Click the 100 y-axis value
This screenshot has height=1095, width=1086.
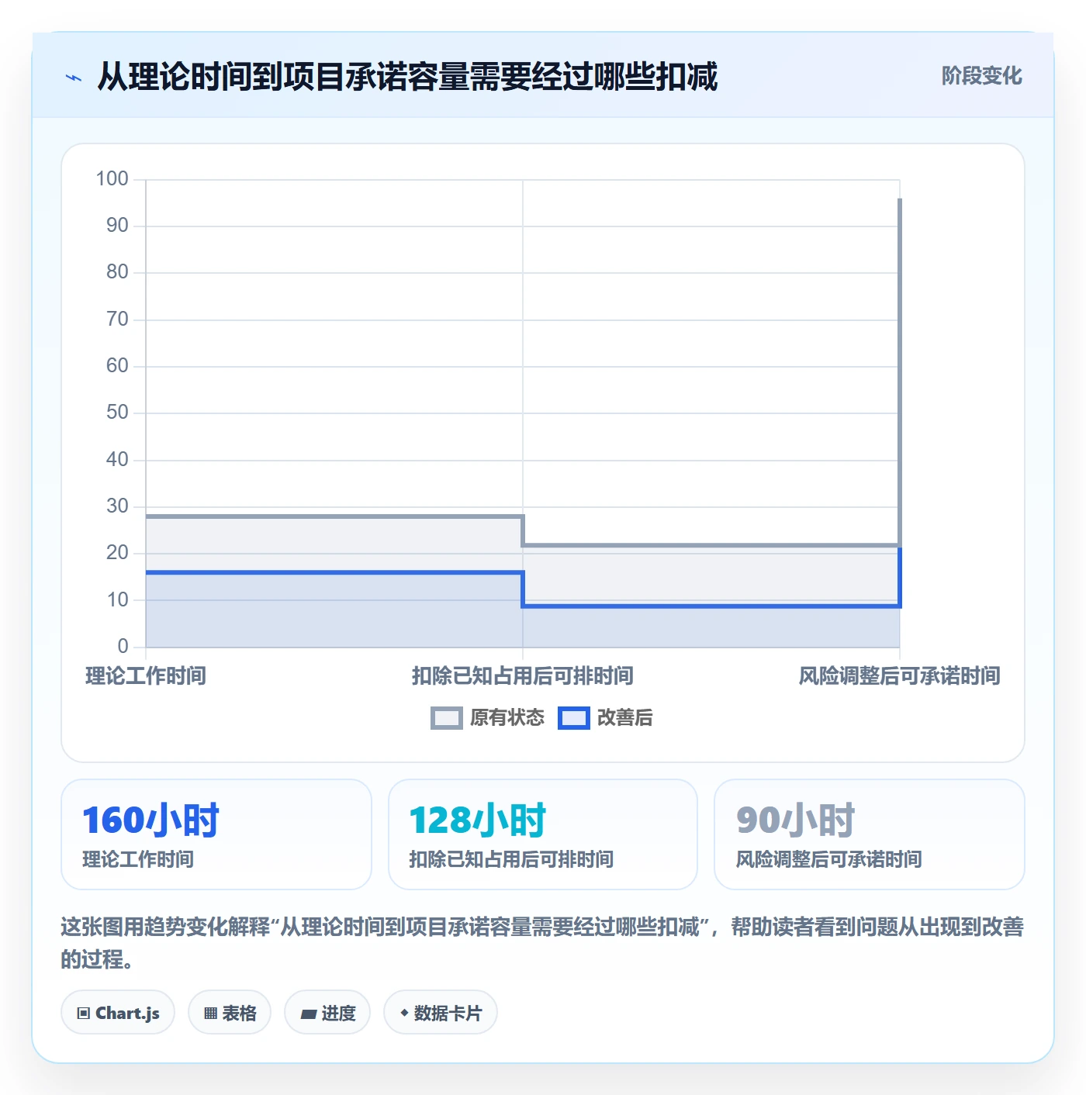click(x=112, y=178)
